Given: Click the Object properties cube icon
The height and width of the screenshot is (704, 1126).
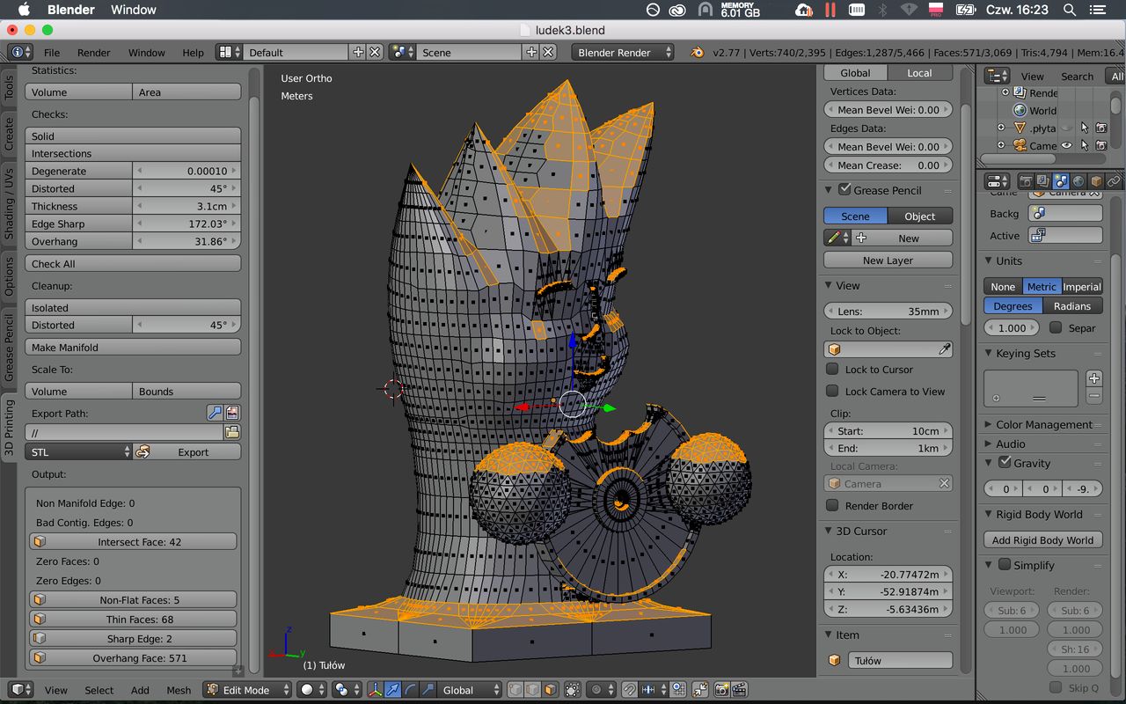Looking at the screenshot, I should (x=1096, y=181).
